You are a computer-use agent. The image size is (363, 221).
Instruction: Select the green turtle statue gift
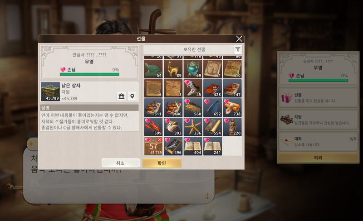[x=153, y=69]
